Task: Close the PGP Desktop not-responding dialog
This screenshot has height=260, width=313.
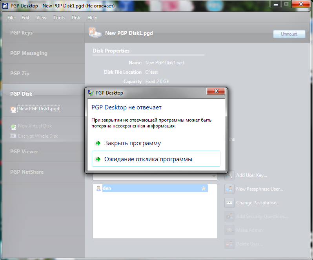Action: (216, 92)
